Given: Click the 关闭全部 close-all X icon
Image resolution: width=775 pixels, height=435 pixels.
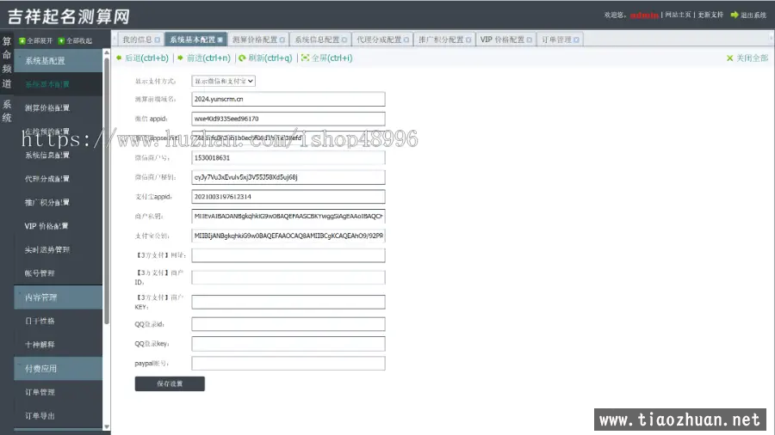Looking at the screenshot, I should tap(729, 58).
